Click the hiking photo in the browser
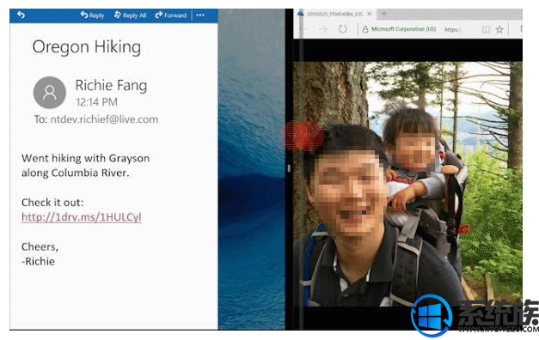The width and height of the screenshot is (539, 340). click(407, 184)
